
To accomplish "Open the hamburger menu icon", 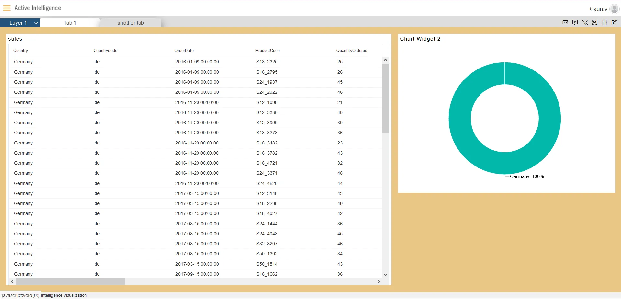I will click(7, 8).
